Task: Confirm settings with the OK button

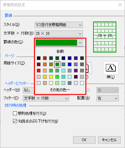Action: click(84, 140)
